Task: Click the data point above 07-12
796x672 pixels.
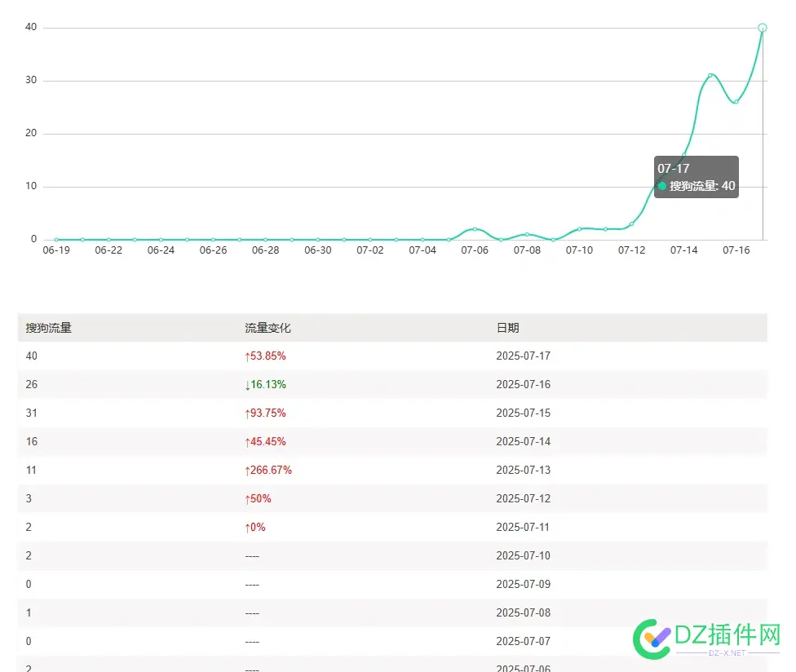Action: pyautogui.click(x=632, y=223)
